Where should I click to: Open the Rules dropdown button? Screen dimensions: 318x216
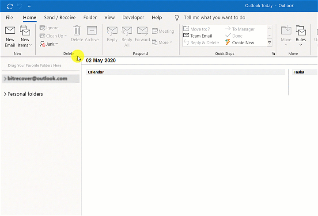point(301,36)
